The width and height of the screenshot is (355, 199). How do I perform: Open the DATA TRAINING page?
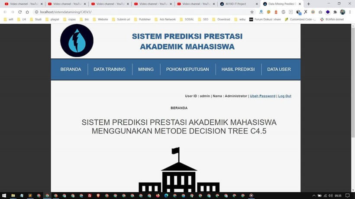point(110,69)
